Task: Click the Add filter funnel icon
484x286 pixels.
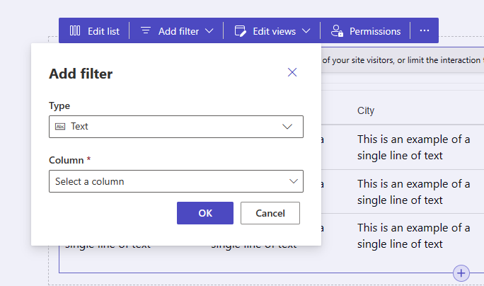Action: point(146,31)
